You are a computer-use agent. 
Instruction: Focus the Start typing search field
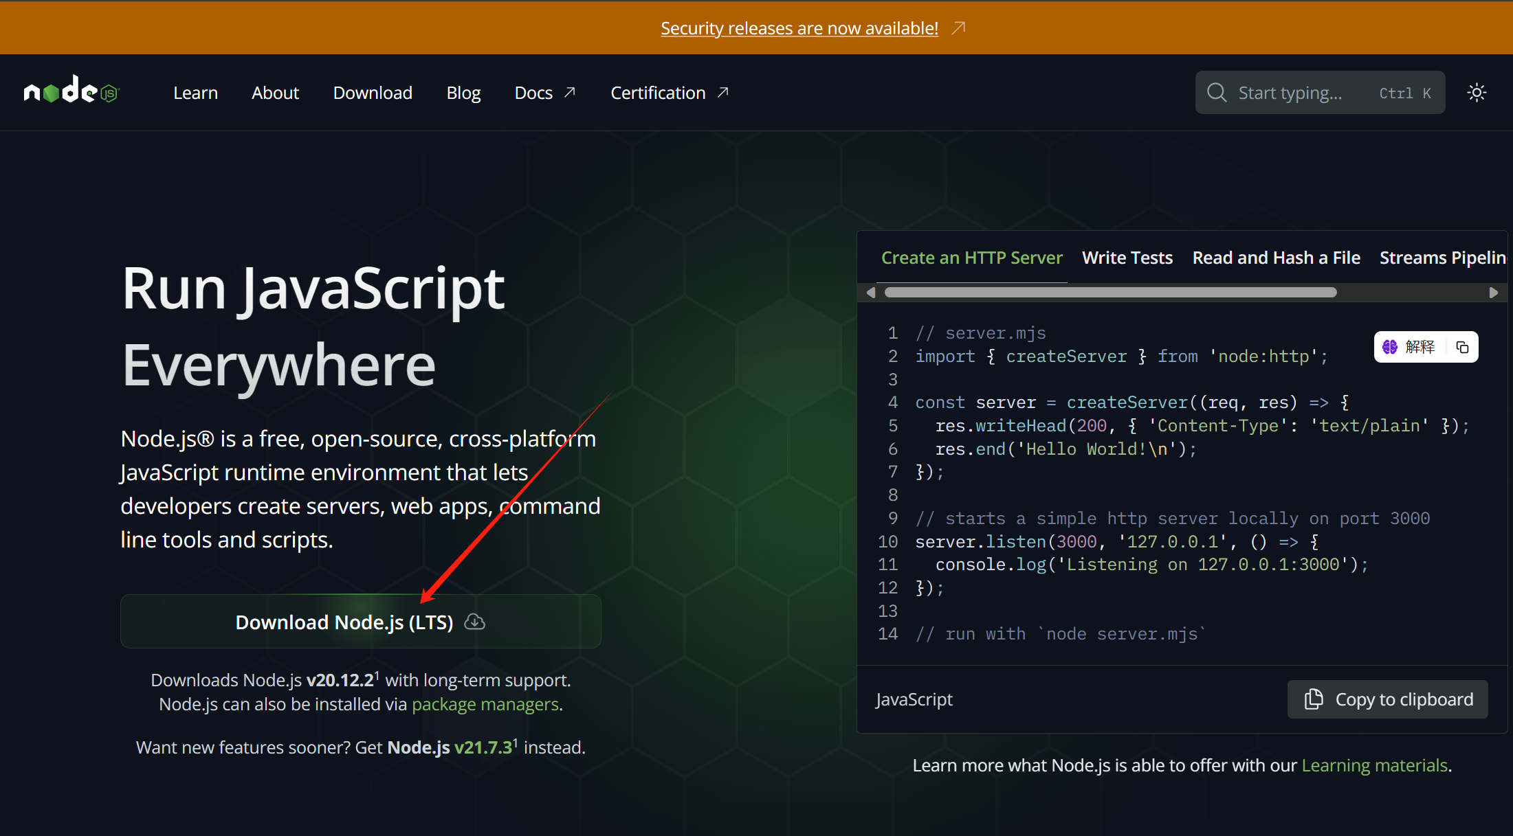point(1320,93)
